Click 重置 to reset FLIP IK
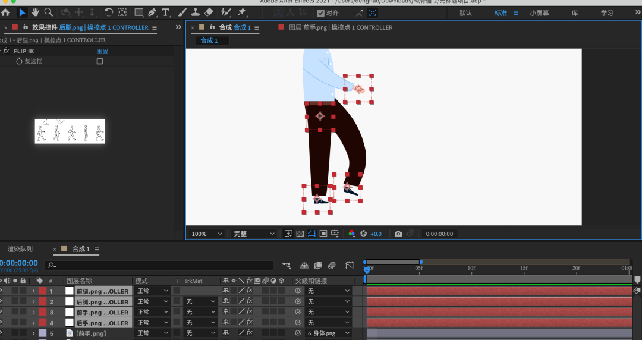642x340 pixels. point(103,52)
